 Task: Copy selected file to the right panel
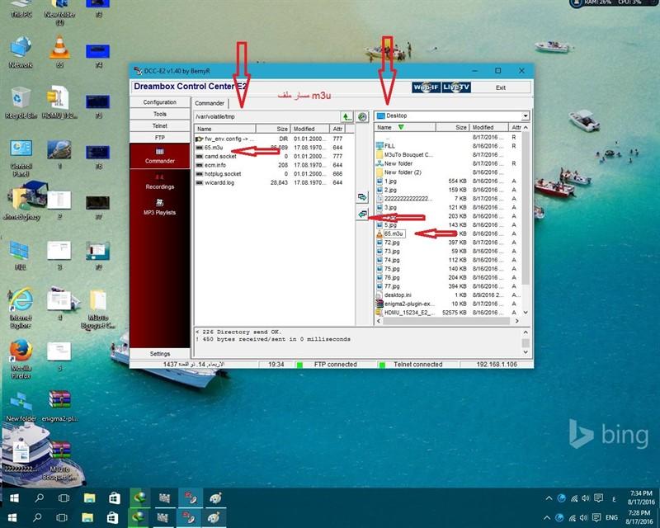point(362,197)
